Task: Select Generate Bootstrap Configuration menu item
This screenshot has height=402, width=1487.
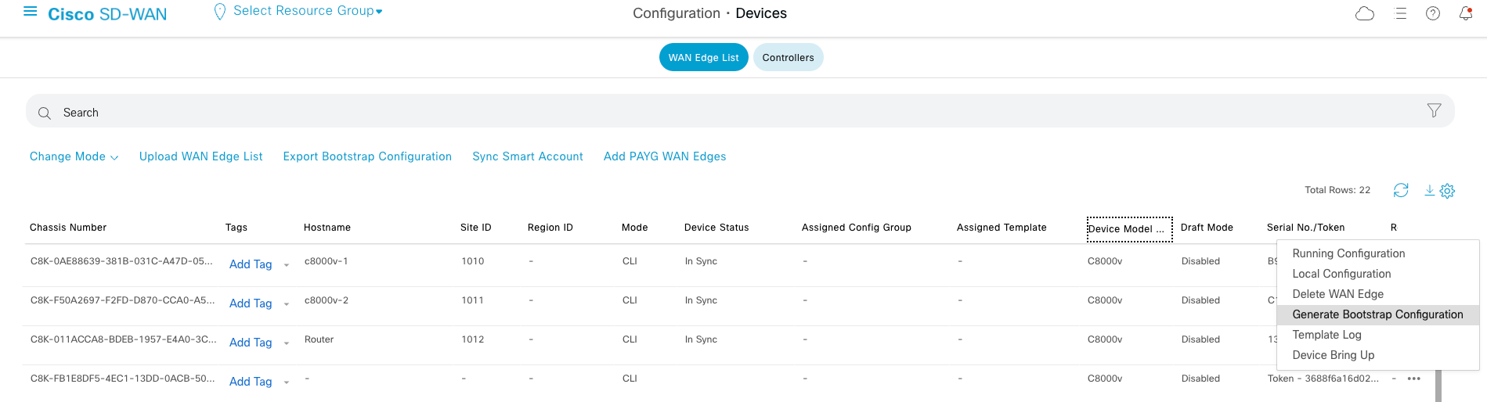Action: 1377,314
